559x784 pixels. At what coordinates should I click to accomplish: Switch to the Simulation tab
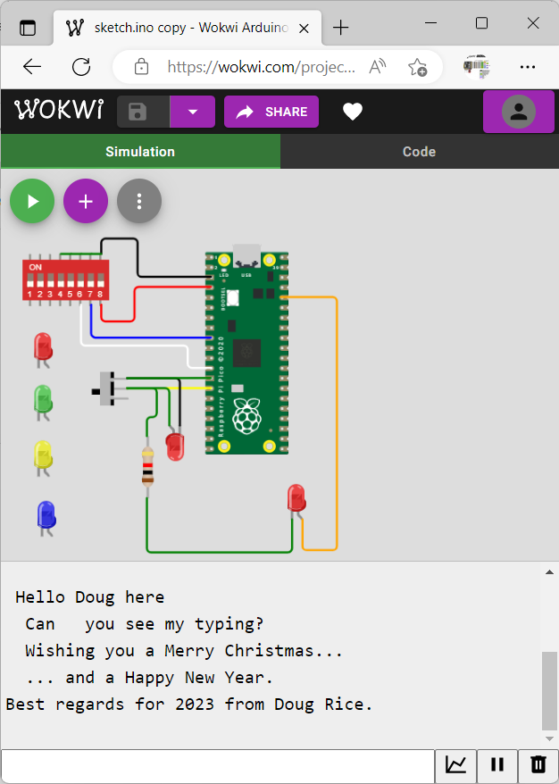(140, 152)
